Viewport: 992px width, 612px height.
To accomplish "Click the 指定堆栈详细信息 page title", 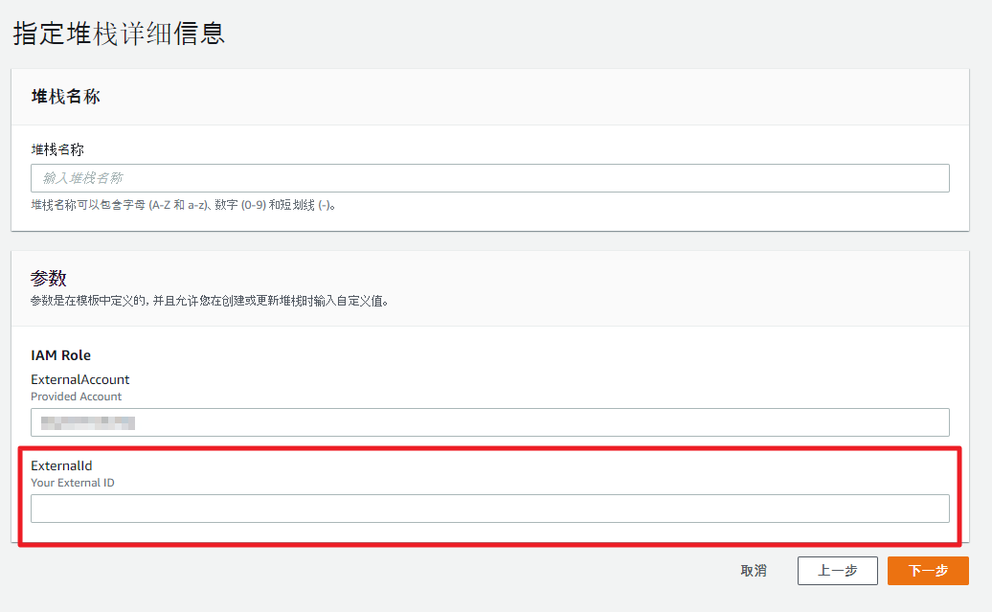I will coord(119,34).
